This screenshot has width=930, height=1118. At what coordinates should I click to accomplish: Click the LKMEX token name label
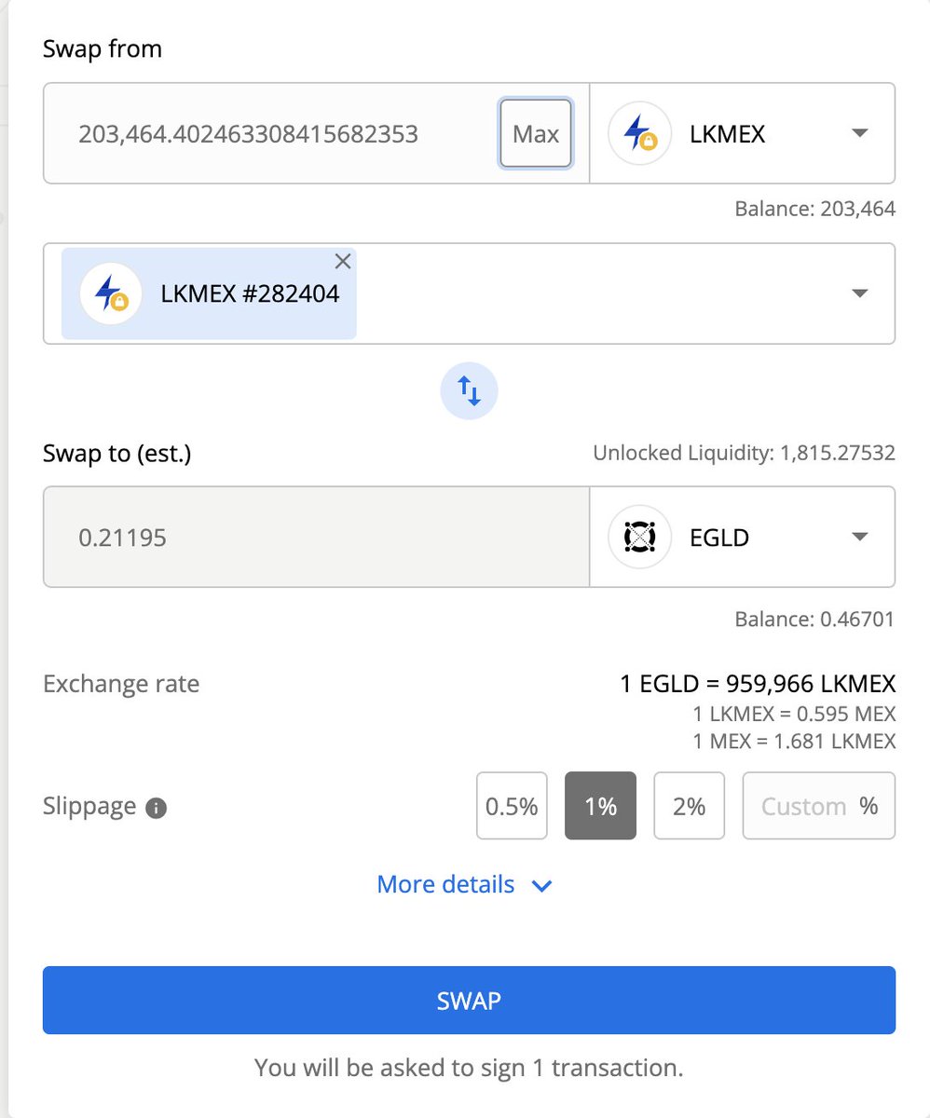(728, 134)
